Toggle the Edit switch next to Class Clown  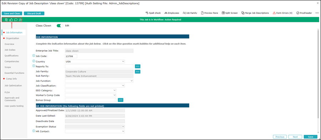click(60, 26)
